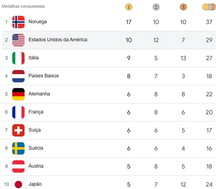The width and height of the screenshot is (216, 189).
Task: Open the Noruega country link
Action: pos(38,22)
